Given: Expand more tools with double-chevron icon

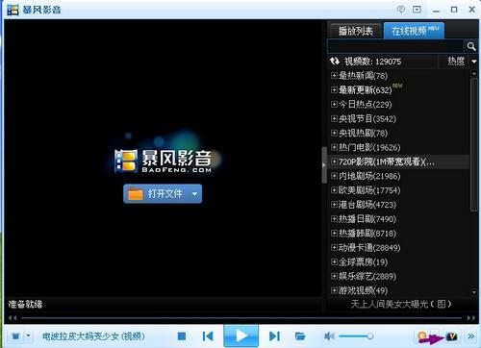Looking at the screenshot, I should 471,336.
